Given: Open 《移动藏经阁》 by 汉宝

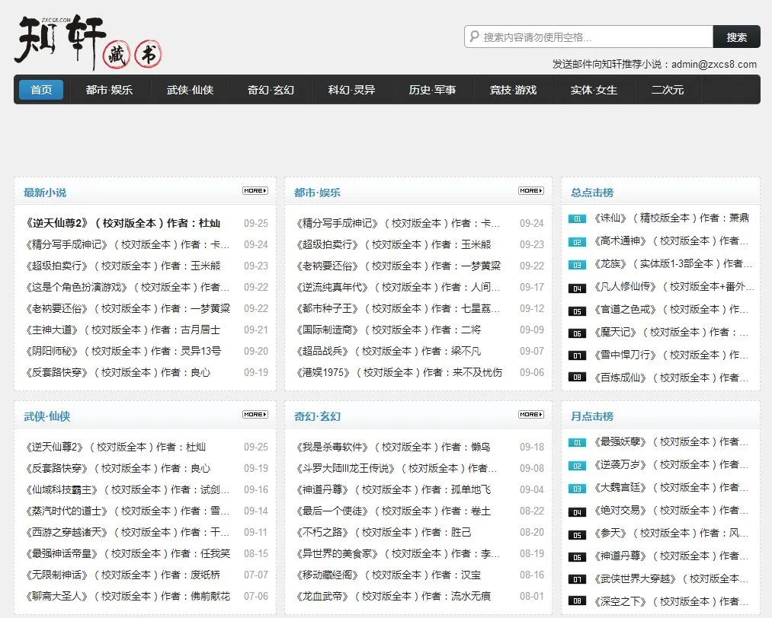Looking at the screenshot, I should coord(388,575).
